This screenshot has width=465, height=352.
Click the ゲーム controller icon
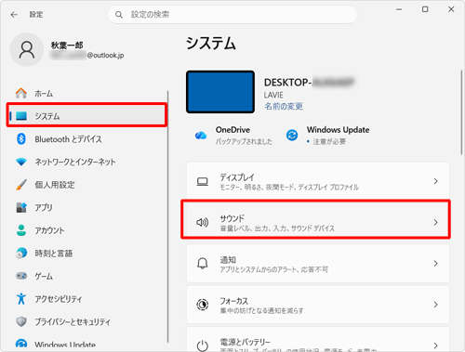tap(21, 276)
